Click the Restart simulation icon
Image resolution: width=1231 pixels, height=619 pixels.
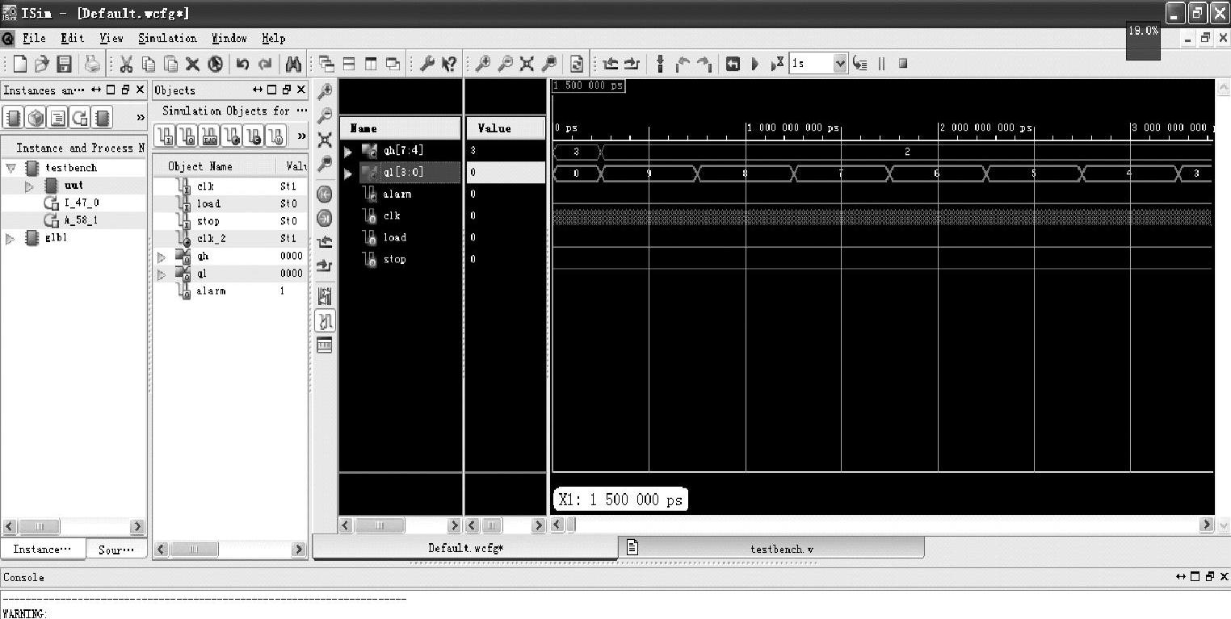(x=733, y=64)
